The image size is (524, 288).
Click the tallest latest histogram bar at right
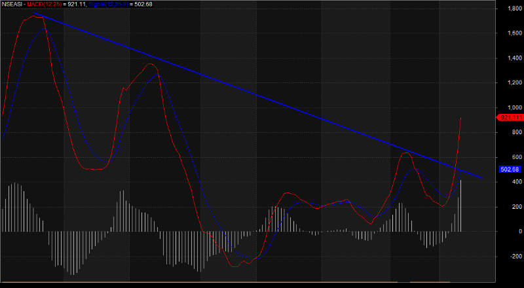[461, 206]
